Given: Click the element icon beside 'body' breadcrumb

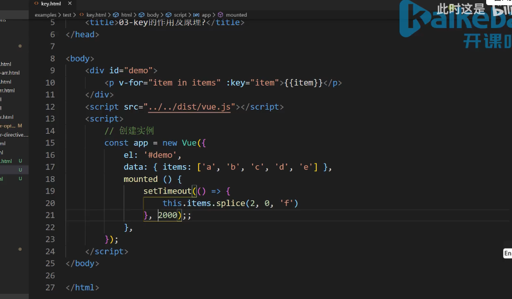Looking at the screenshot, I should pyautogui.click(x=142, y=15).
